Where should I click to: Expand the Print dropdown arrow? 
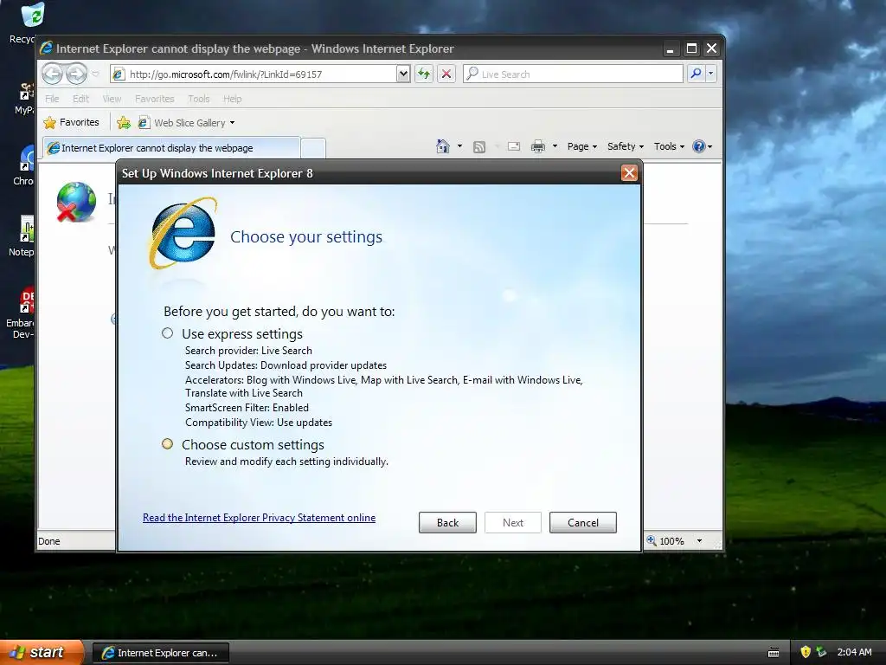pos(555,146)
